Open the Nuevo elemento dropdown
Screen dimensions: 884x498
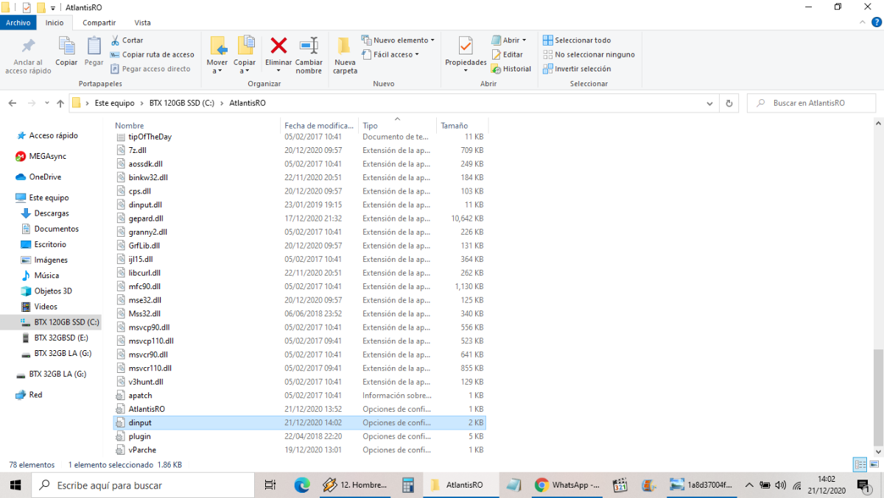tap(398, 40)
